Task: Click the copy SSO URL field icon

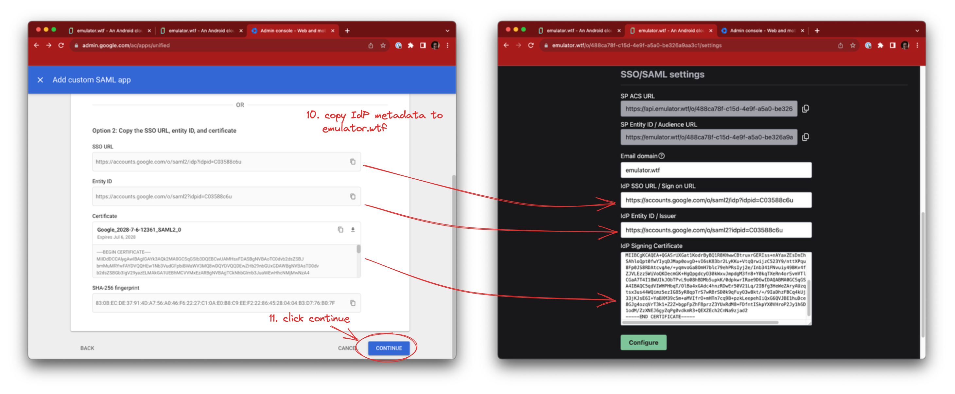Action: (x=353, y=161)
